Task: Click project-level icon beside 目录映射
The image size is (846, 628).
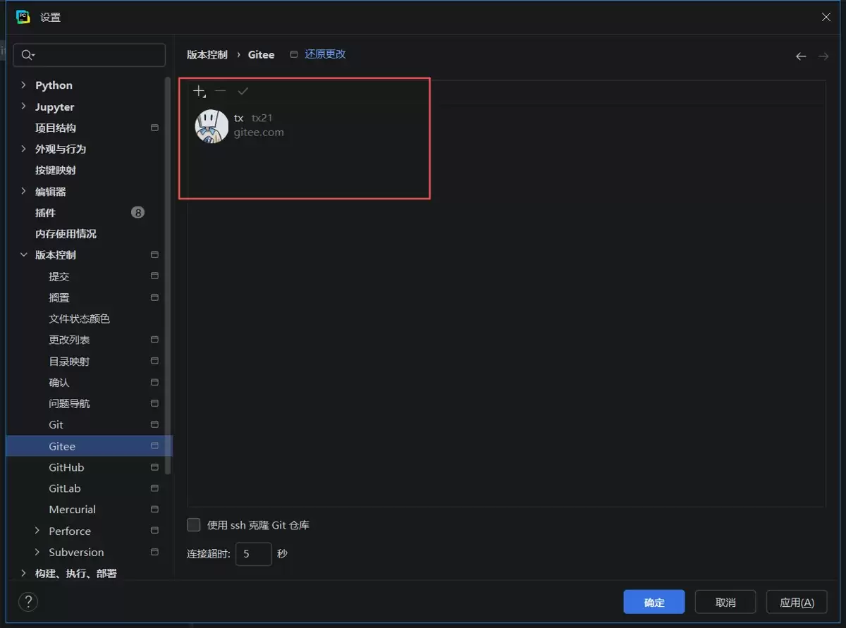Action: 154,361
